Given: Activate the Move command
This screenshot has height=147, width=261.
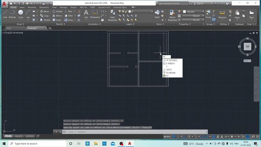Looking at the screenshot, I should 44,11.
